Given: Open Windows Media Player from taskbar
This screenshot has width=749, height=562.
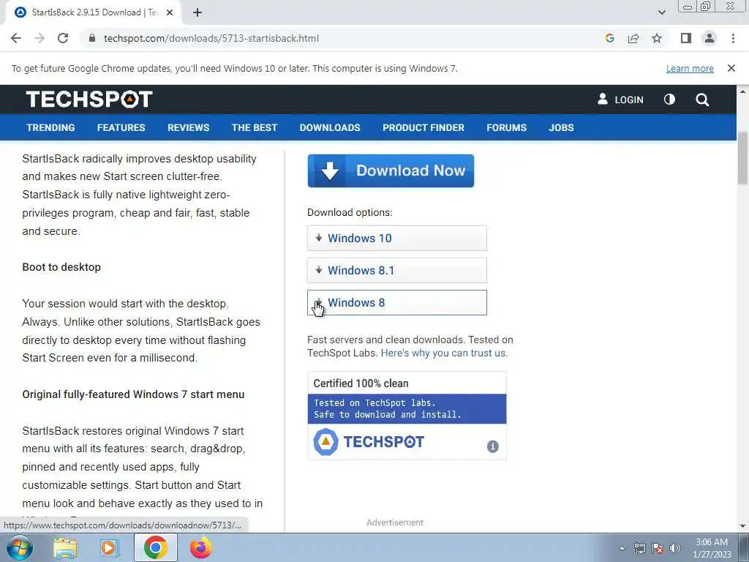Looking at the screenshot, I should [110, 548].
